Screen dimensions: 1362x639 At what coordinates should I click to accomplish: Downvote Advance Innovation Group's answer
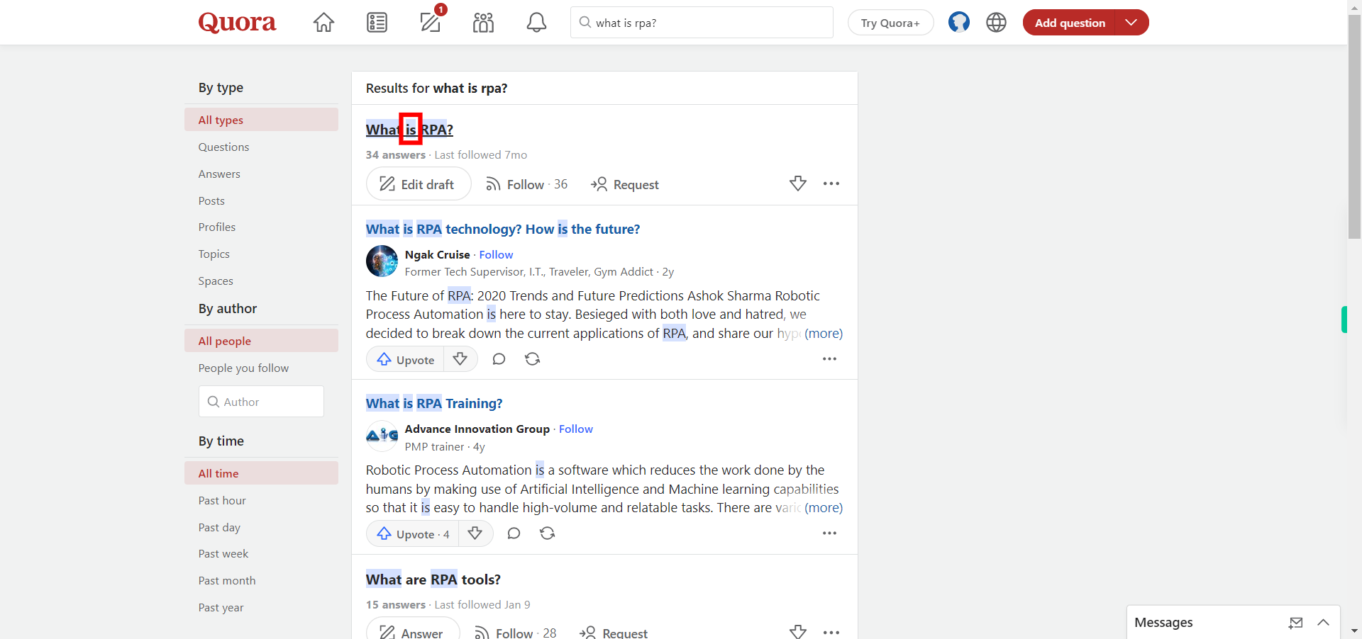(x=475, y=533)
